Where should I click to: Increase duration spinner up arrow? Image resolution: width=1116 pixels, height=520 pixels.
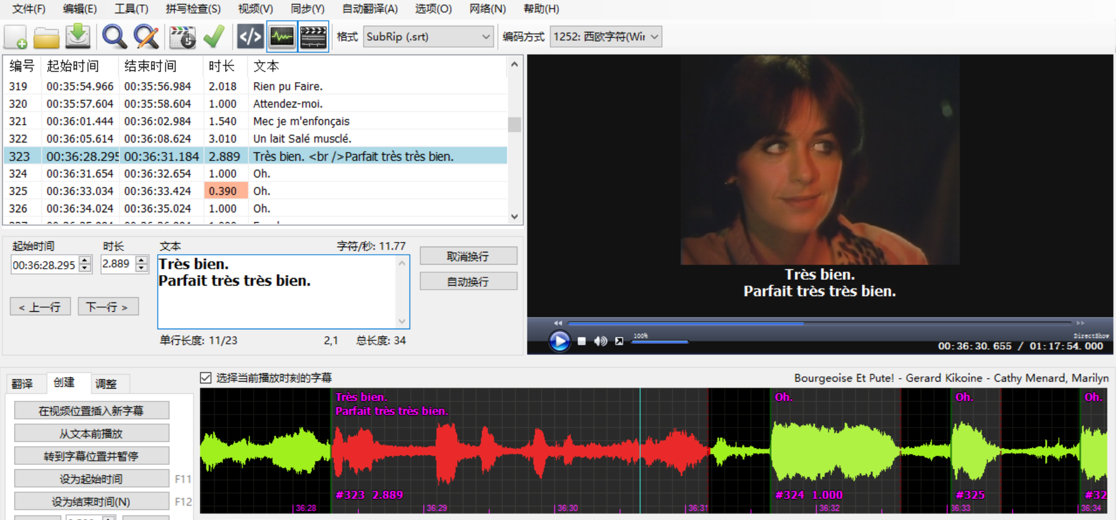[142, 260]
